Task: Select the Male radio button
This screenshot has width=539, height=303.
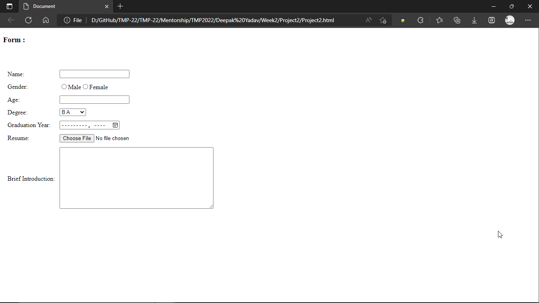Action: [64, 87]
